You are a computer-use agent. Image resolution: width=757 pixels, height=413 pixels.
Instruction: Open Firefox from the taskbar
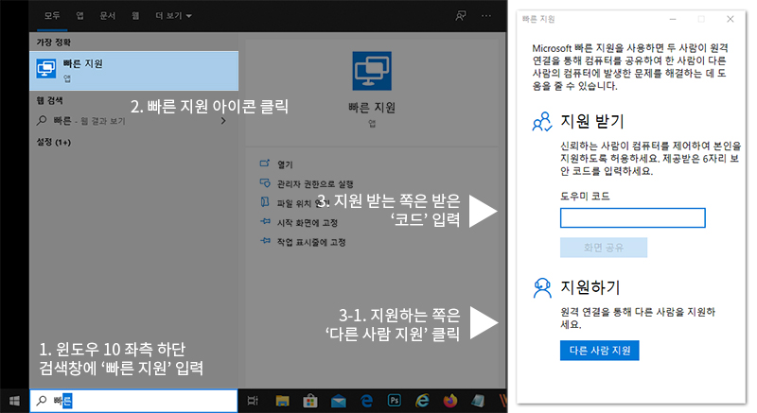coord(451,401)
